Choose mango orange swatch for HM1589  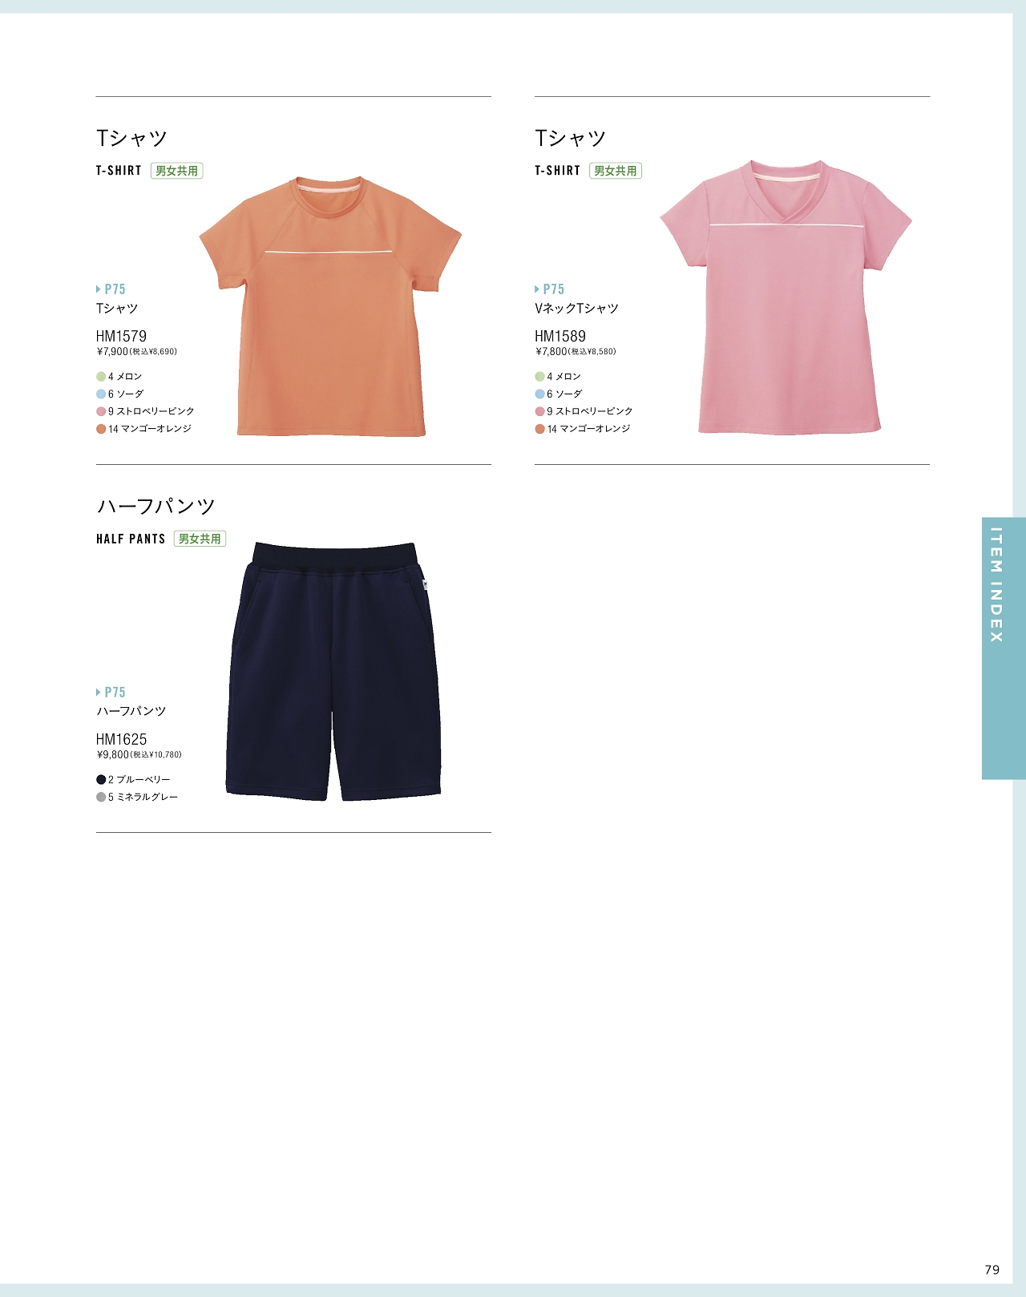coord(539,429)
